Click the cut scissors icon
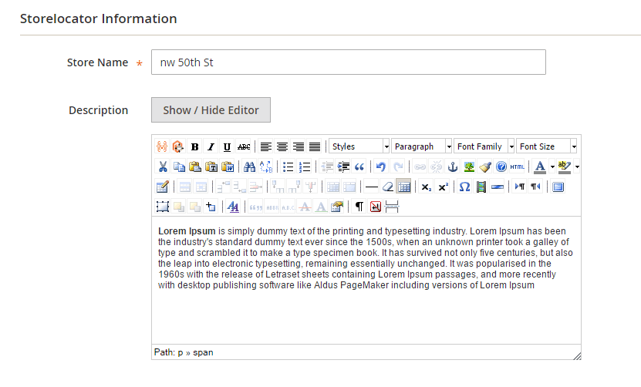Viewport: 641px width, 387px height. (162, 167)
